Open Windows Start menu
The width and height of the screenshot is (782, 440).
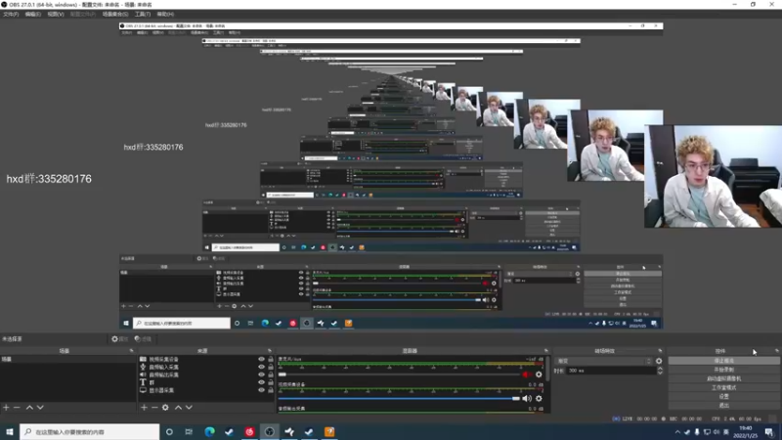pyautogui.click(x=10, y=431)
